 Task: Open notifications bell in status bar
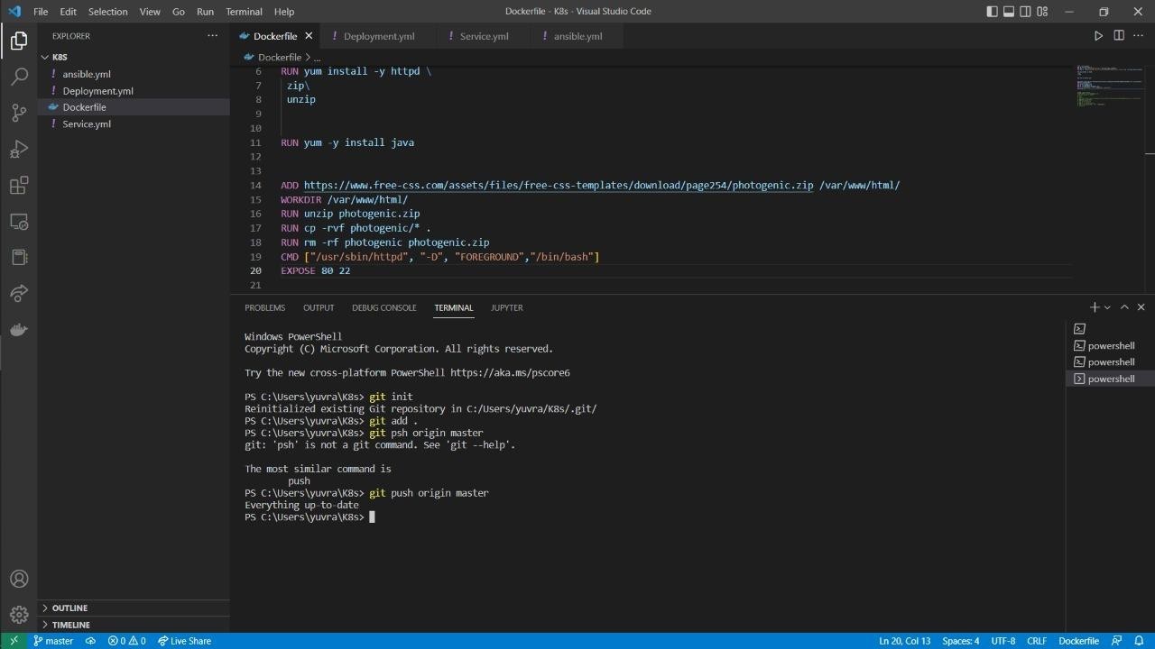1140,641
